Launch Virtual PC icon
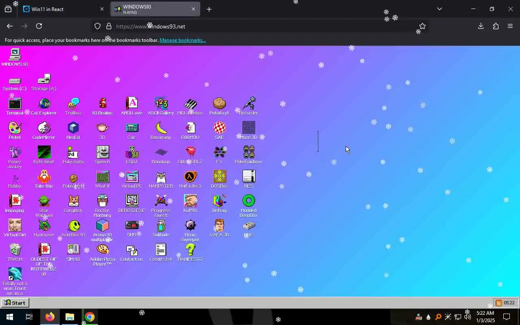This screenshot has width=520, height=325. 132,180
